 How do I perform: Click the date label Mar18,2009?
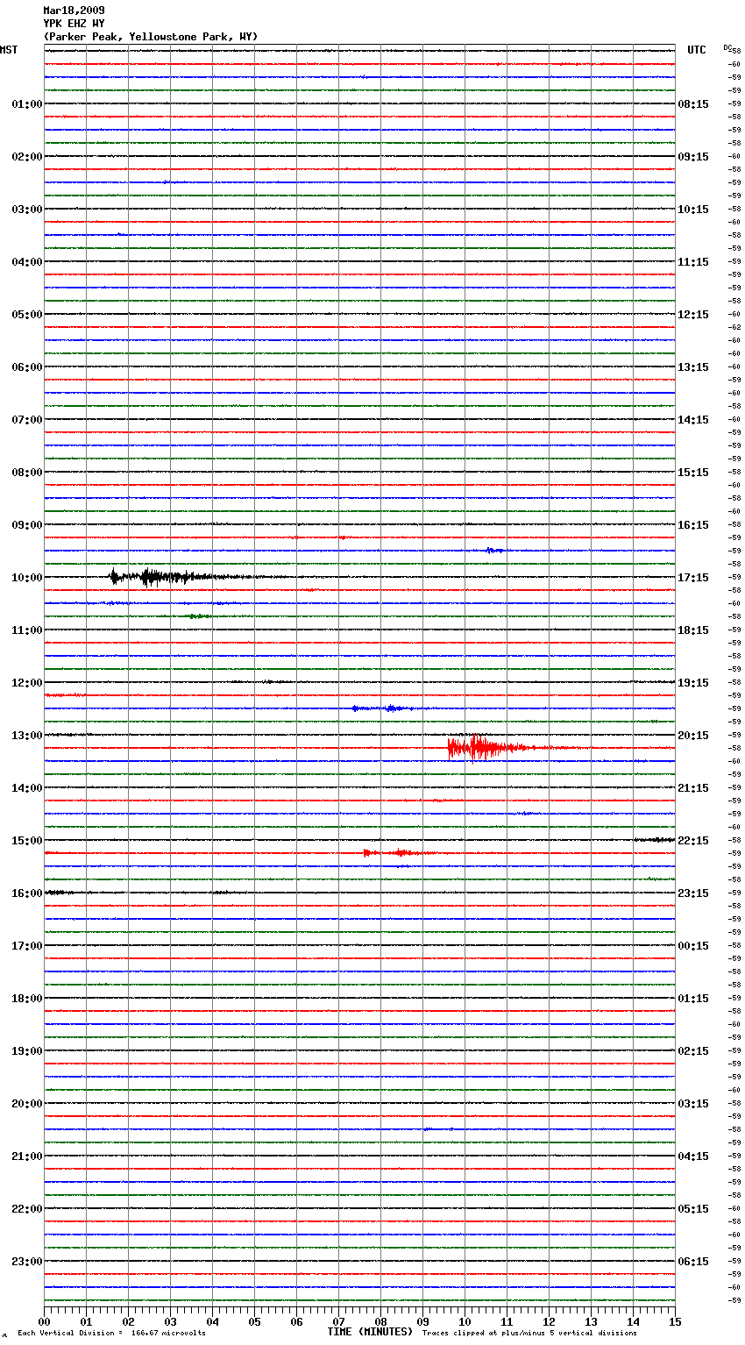[74, 11]
